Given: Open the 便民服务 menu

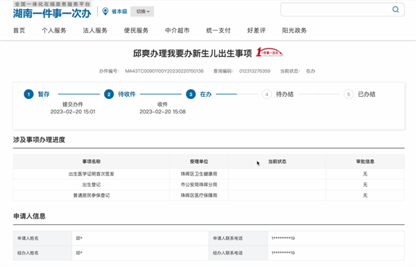Looking at the screenshot, I should click(136, 30).
